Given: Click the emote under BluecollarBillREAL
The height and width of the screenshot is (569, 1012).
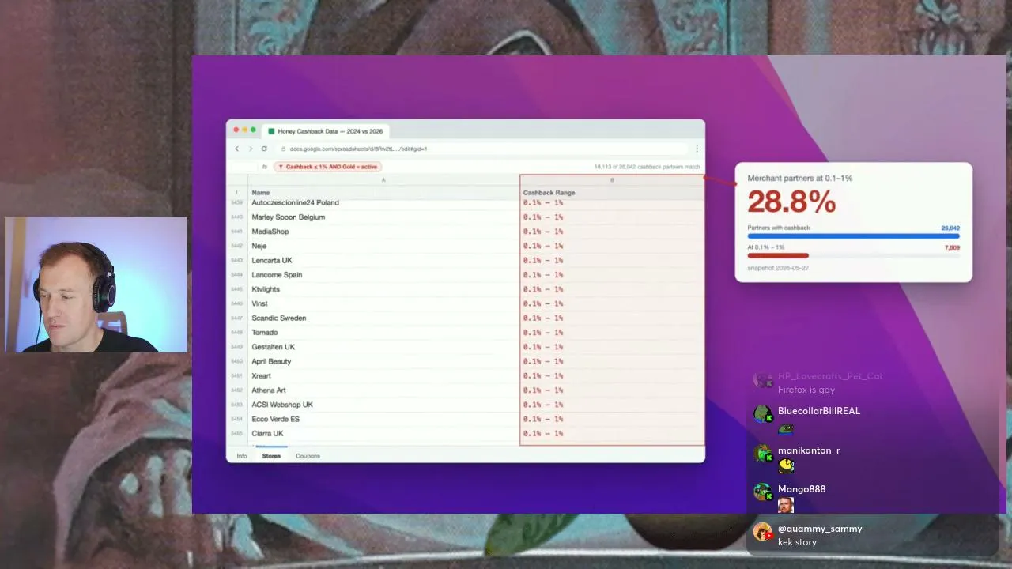Looking at the screenshot, I should (786, 428).
